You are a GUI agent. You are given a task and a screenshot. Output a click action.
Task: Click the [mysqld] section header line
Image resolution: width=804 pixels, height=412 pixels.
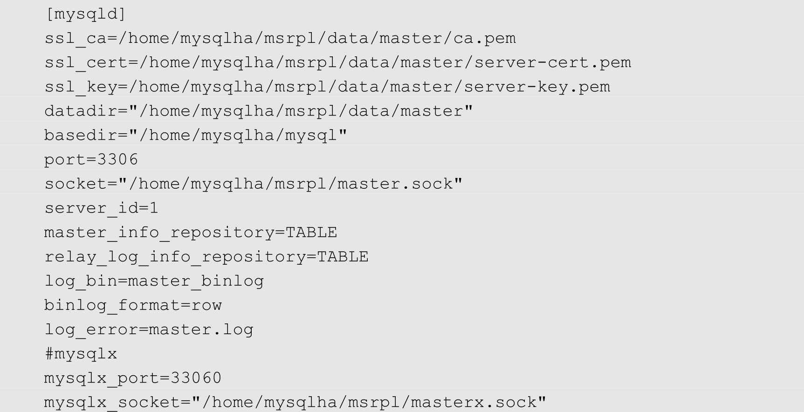point(85,14)
